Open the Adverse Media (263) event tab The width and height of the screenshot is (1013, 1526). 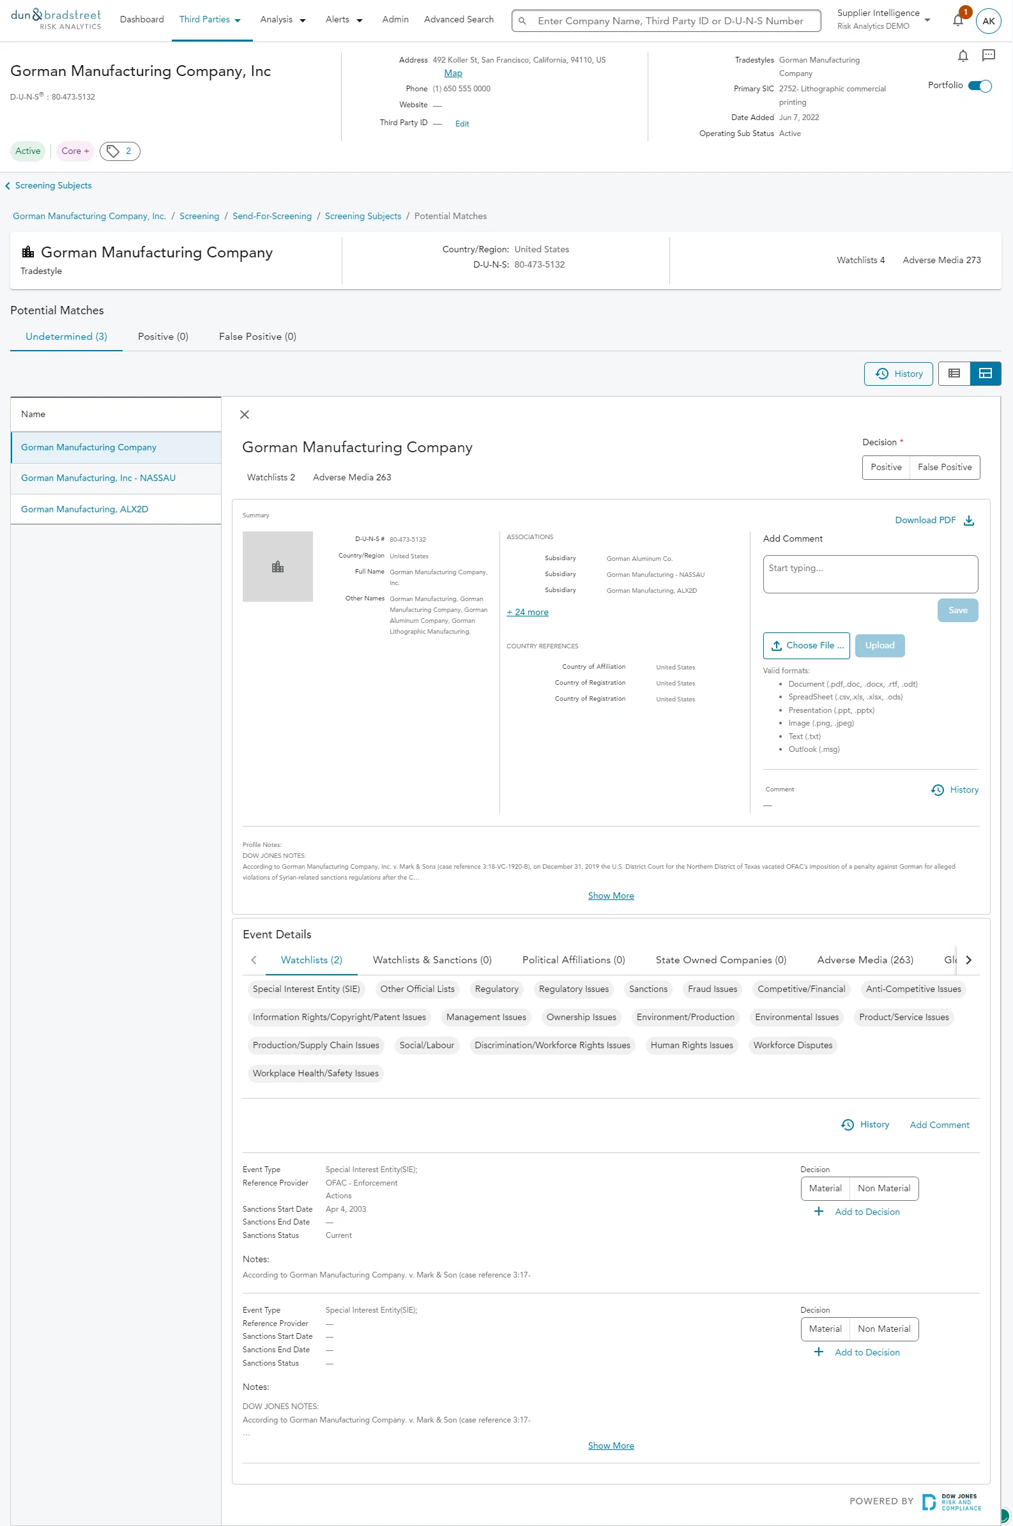(865, 960)
